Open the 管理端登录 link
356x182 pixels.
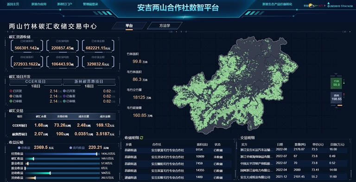click(x=90, y=4)
